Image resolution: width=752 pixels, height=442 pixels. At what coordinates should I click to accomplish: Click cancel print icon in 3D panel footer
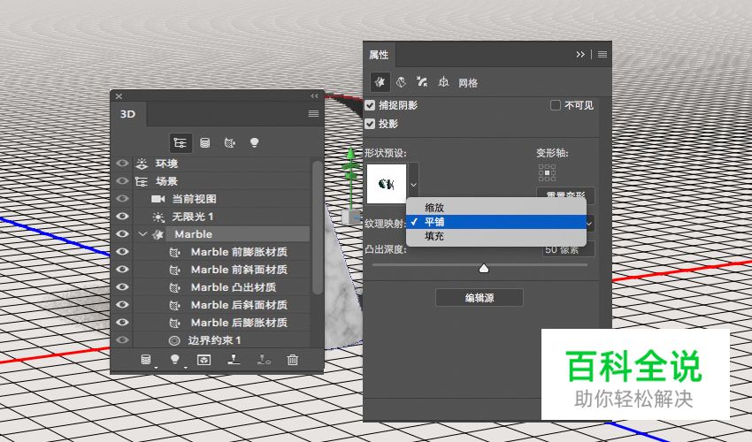tap(264, 359)
